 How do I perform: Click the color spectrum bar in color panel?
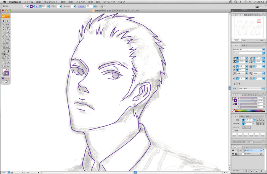(x=249, y=111)
